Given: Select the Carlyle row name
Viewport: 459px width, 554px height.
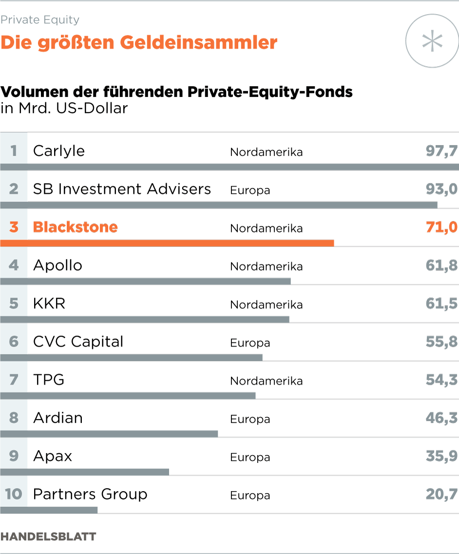Looking at the screenshot, I should pyautogui.click(x=59, y=151).
